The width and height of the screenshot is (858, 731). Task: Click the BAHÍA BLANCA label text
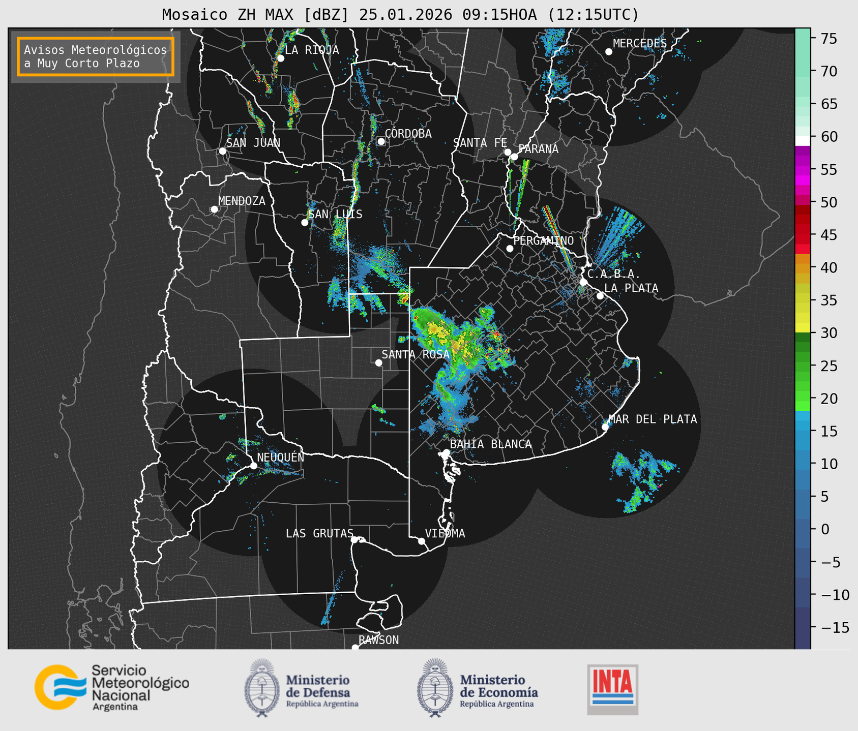pyautogui.click(x=491, y=444)
